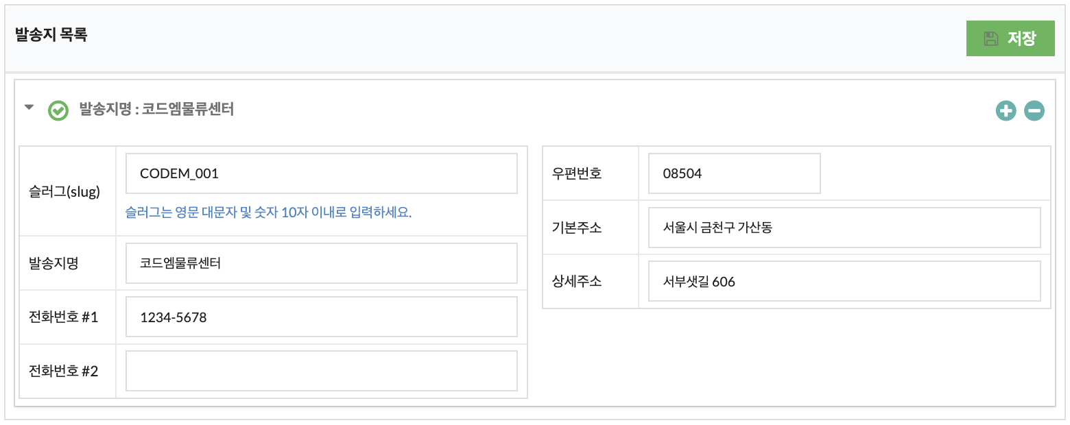Click the 우편번호 row label
This screenshot has width=1070, height=425.
click(577, 173)
